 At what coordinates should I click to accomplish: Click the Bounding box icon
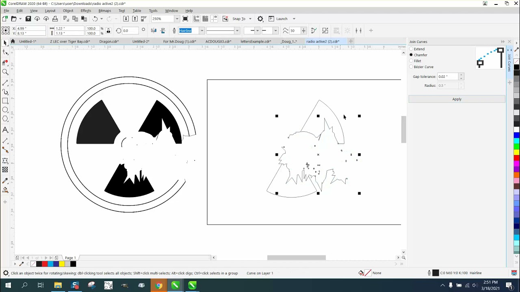(x=325, y=30)
